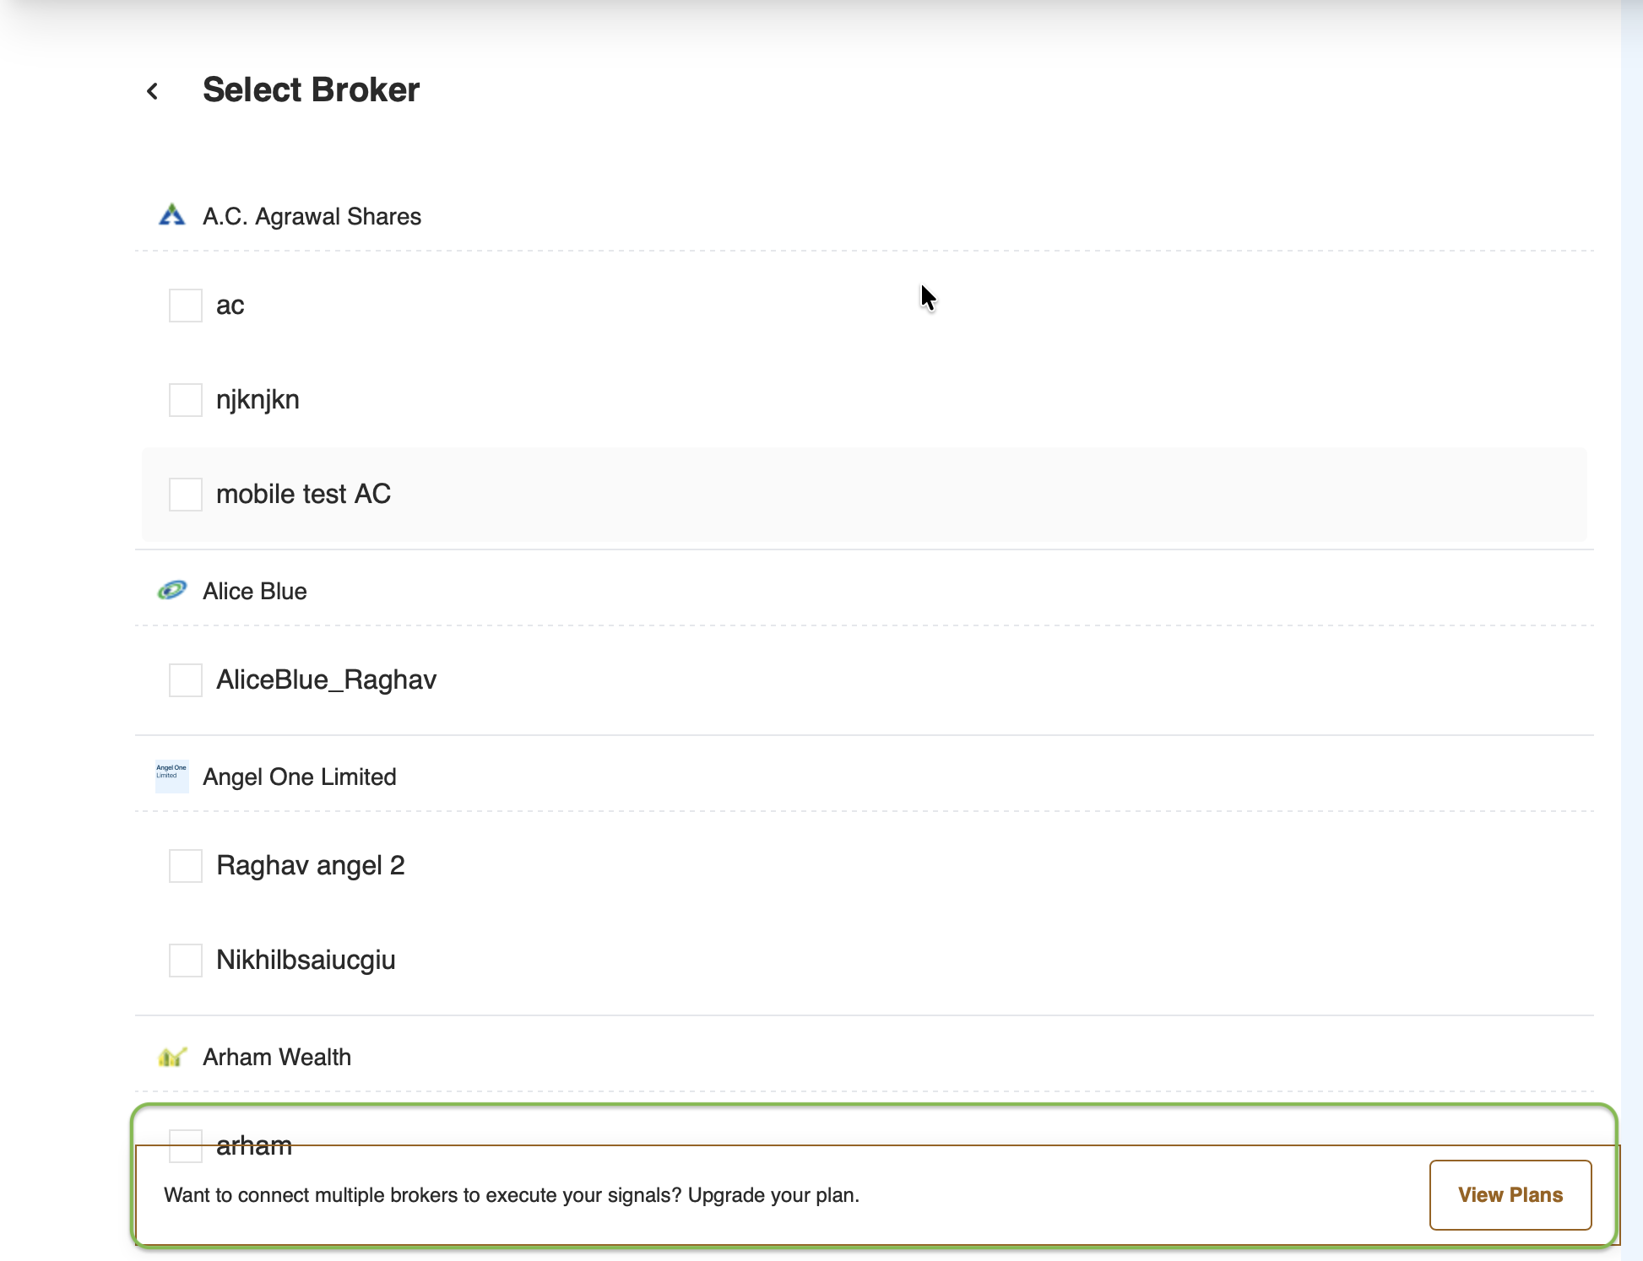Viewport: 1643px width, 1261px height.
Task: Click the upgrade plan banner message
Action: [x=511, y=1195]
